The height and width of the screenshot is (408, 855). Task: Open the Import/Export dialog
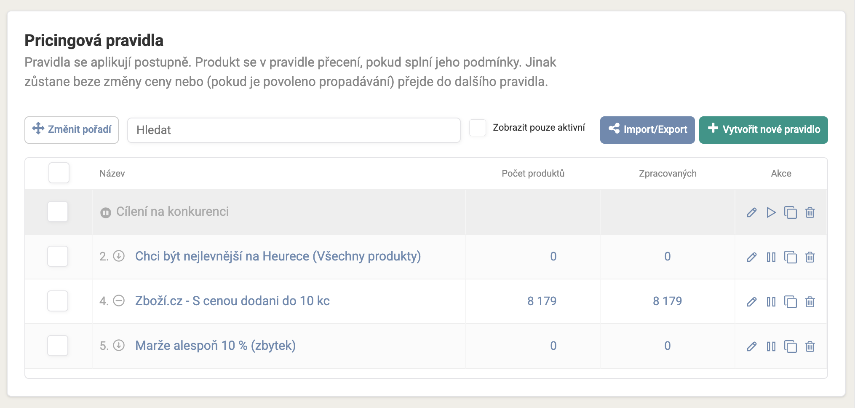coord(647,130)
